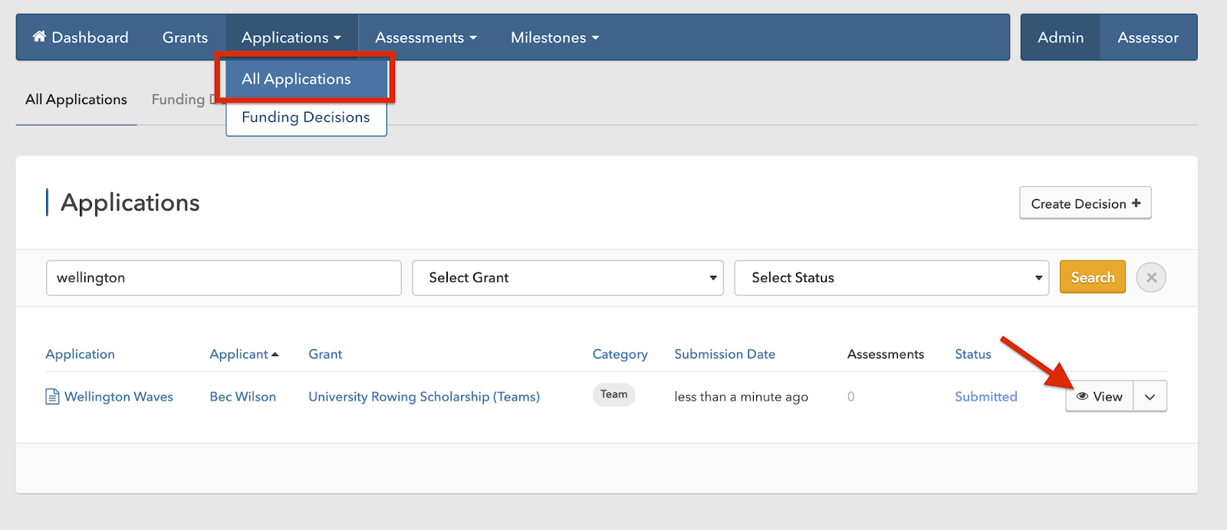Open the Bec Wilson applicant link
The width and height of the screenshot is (1227, 530).
click(242, 397)
